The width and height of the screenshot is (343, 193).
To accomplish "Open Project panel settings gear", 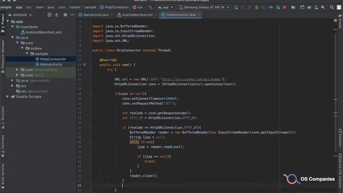I will point(65,15).
